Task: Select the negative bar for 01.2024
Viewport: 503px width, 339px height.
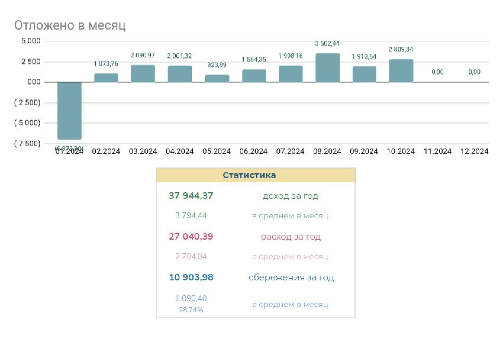Action: coord(69,111)
